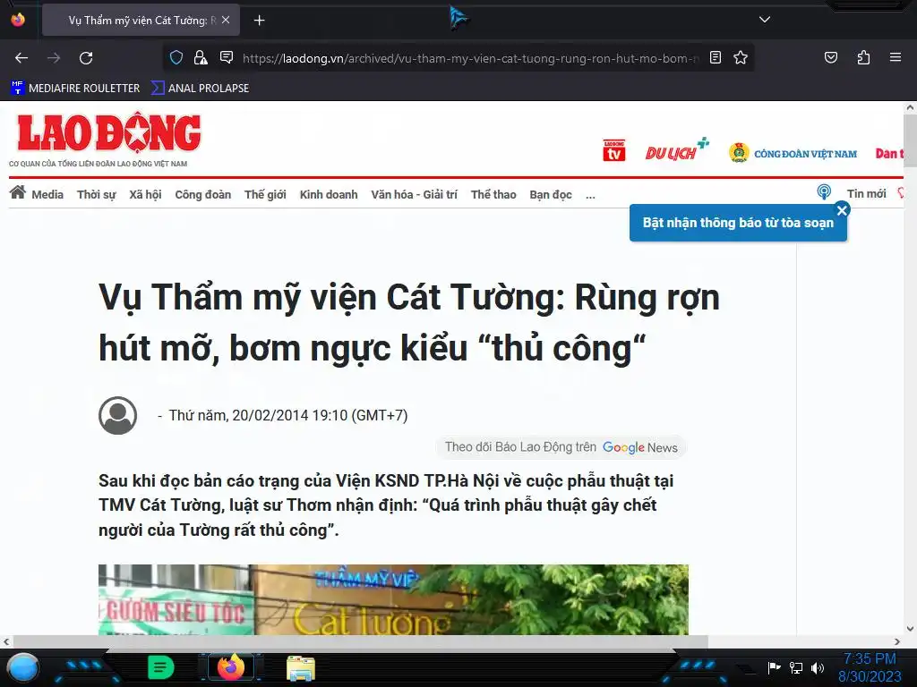The height and width of the screenshot is (687, 917).
Task: Open a new tab with plus button
Action: coord(259,21)
